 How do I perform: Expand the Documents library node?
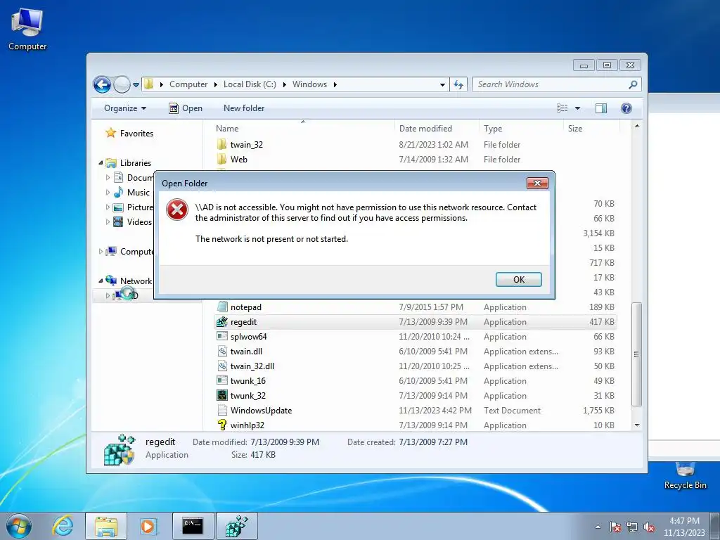[108, 177]
